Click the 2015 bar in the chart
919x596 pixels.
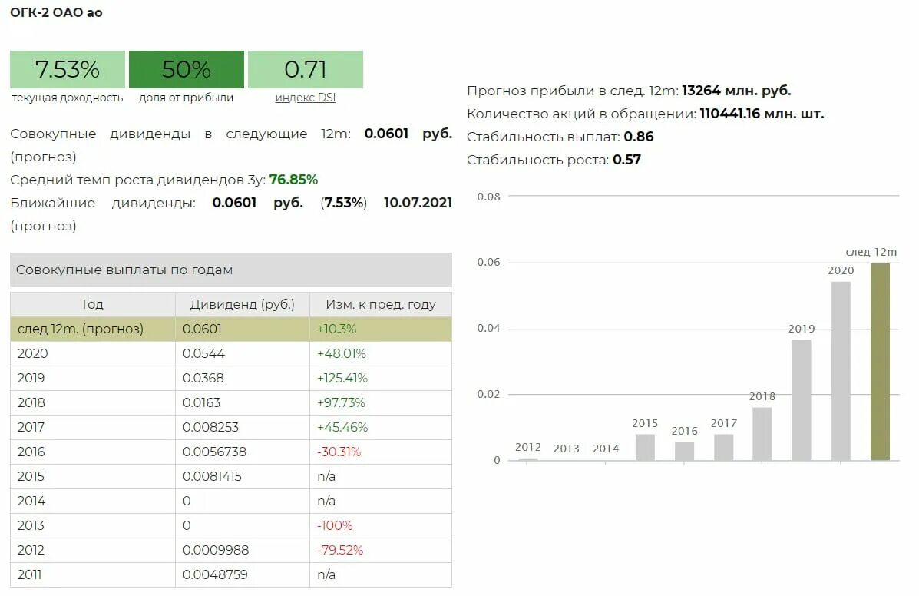(645, 447)
